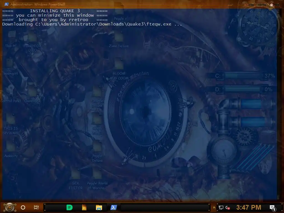Select the Control Panel desktop icon

(11, 94)
